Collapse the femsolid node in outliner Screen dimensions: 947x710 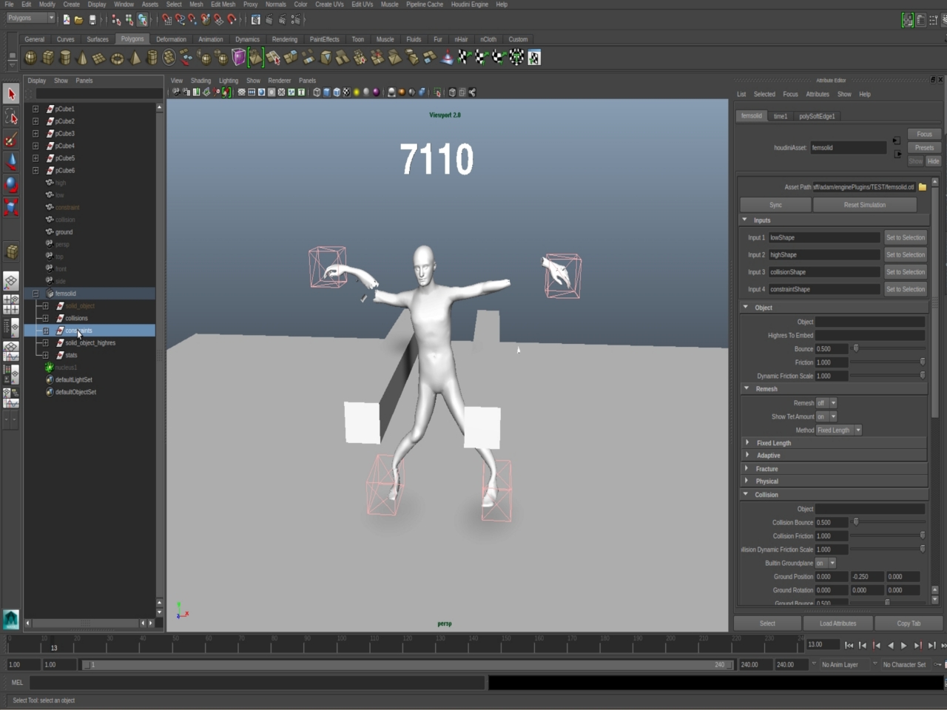[35, 294]
